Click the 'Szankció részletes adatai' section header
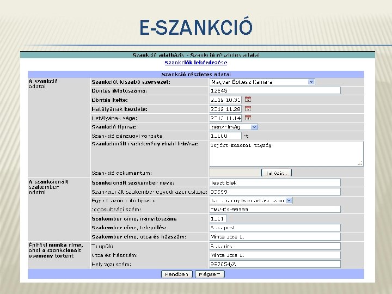Image resolution: width=392 pixels, height=294 pixels. [x=196, y=74]
